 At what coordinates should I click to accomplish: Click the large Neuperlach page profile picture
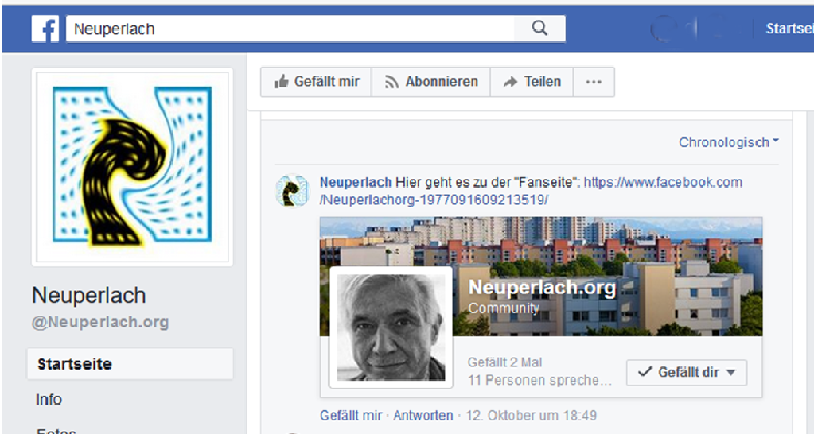(x=131, y=166)
